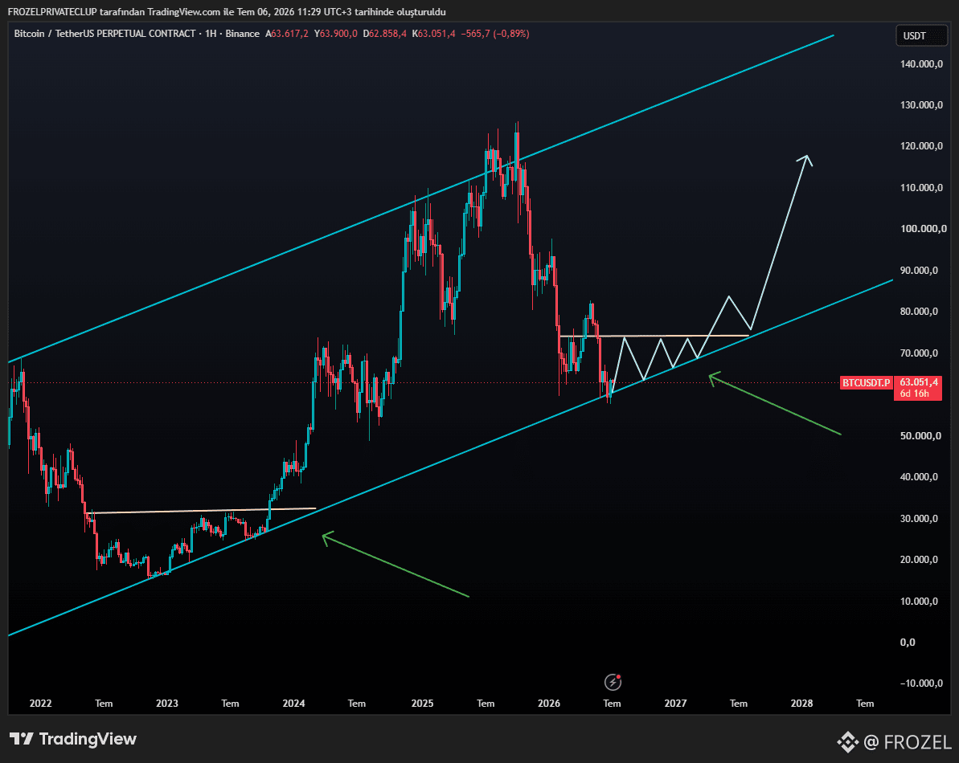Click the 100.000,0 price axis label
Screen dimensions: 959x763
coord(922,228)
